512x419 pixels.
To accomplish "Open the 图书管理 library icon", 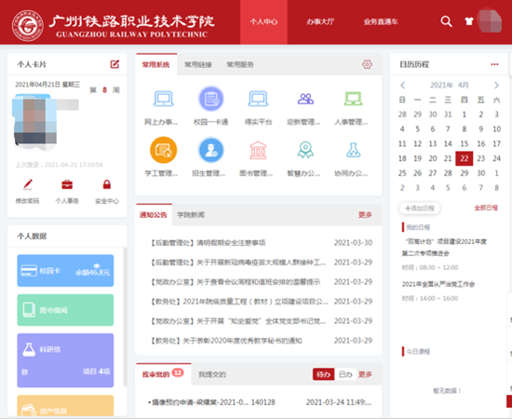I will pos(258,151).
